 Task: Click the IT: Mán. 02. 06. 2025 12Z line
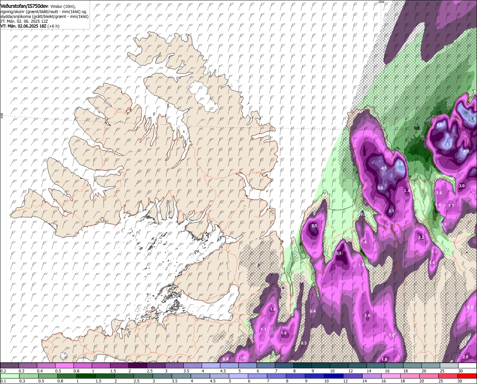(x=24, y=21)
